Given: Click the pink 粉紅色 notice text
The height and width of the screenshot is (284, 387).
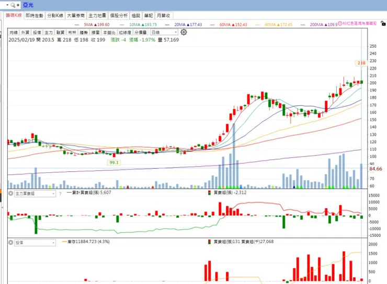Looking at the screenshot, I should point(360,23).
